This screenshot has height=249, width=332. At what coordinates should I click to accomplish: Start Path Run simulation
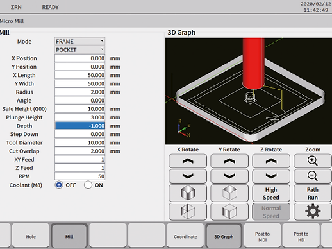[313, 193]
